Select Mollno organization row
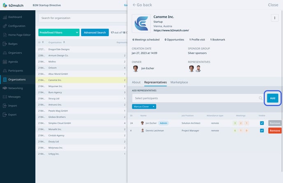The image size is (283, 183). pos(81,62)
